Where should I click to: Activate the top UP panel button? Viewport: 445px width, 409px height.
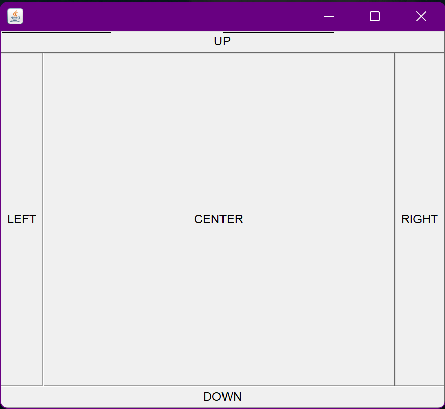[x=221, y=41]
